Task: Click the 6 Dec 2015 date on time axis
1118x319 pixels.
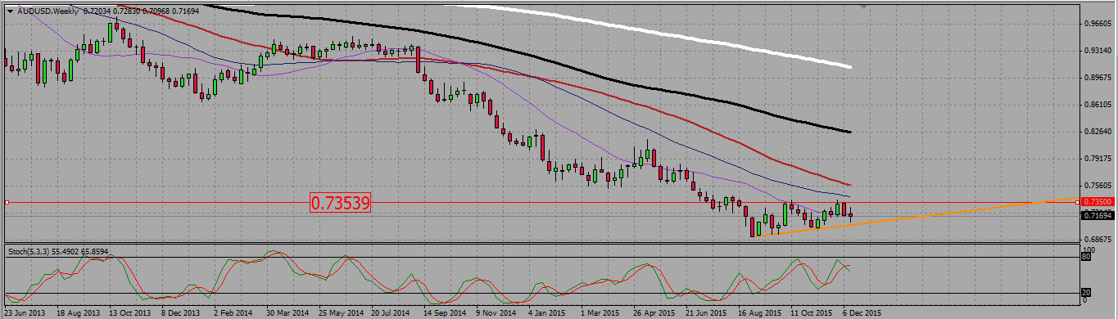Action: (863, 312)
